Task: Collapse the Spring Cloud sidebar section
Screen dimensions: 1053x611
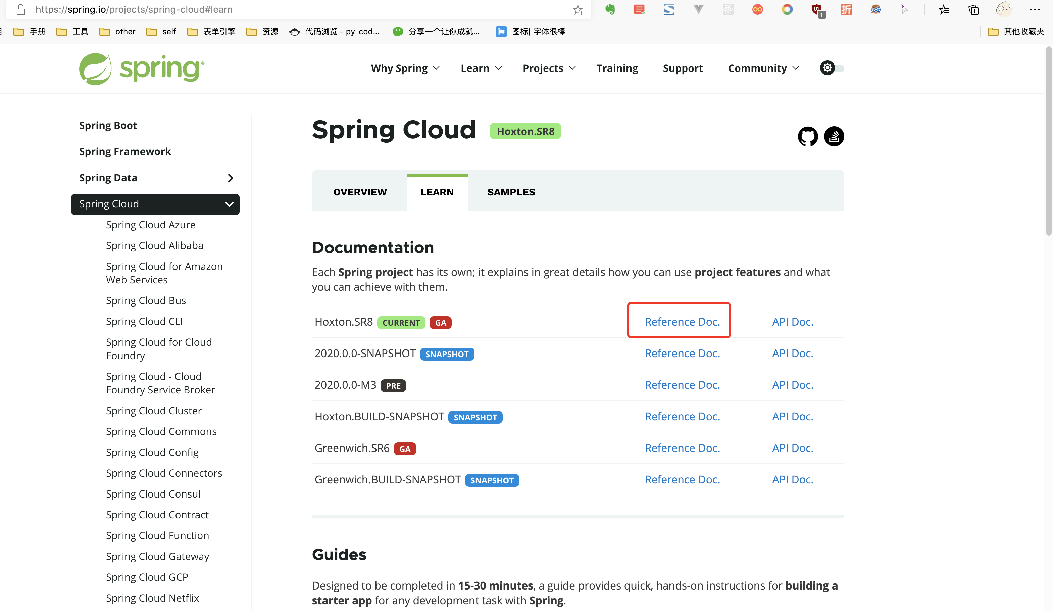Action: [229, 204]
